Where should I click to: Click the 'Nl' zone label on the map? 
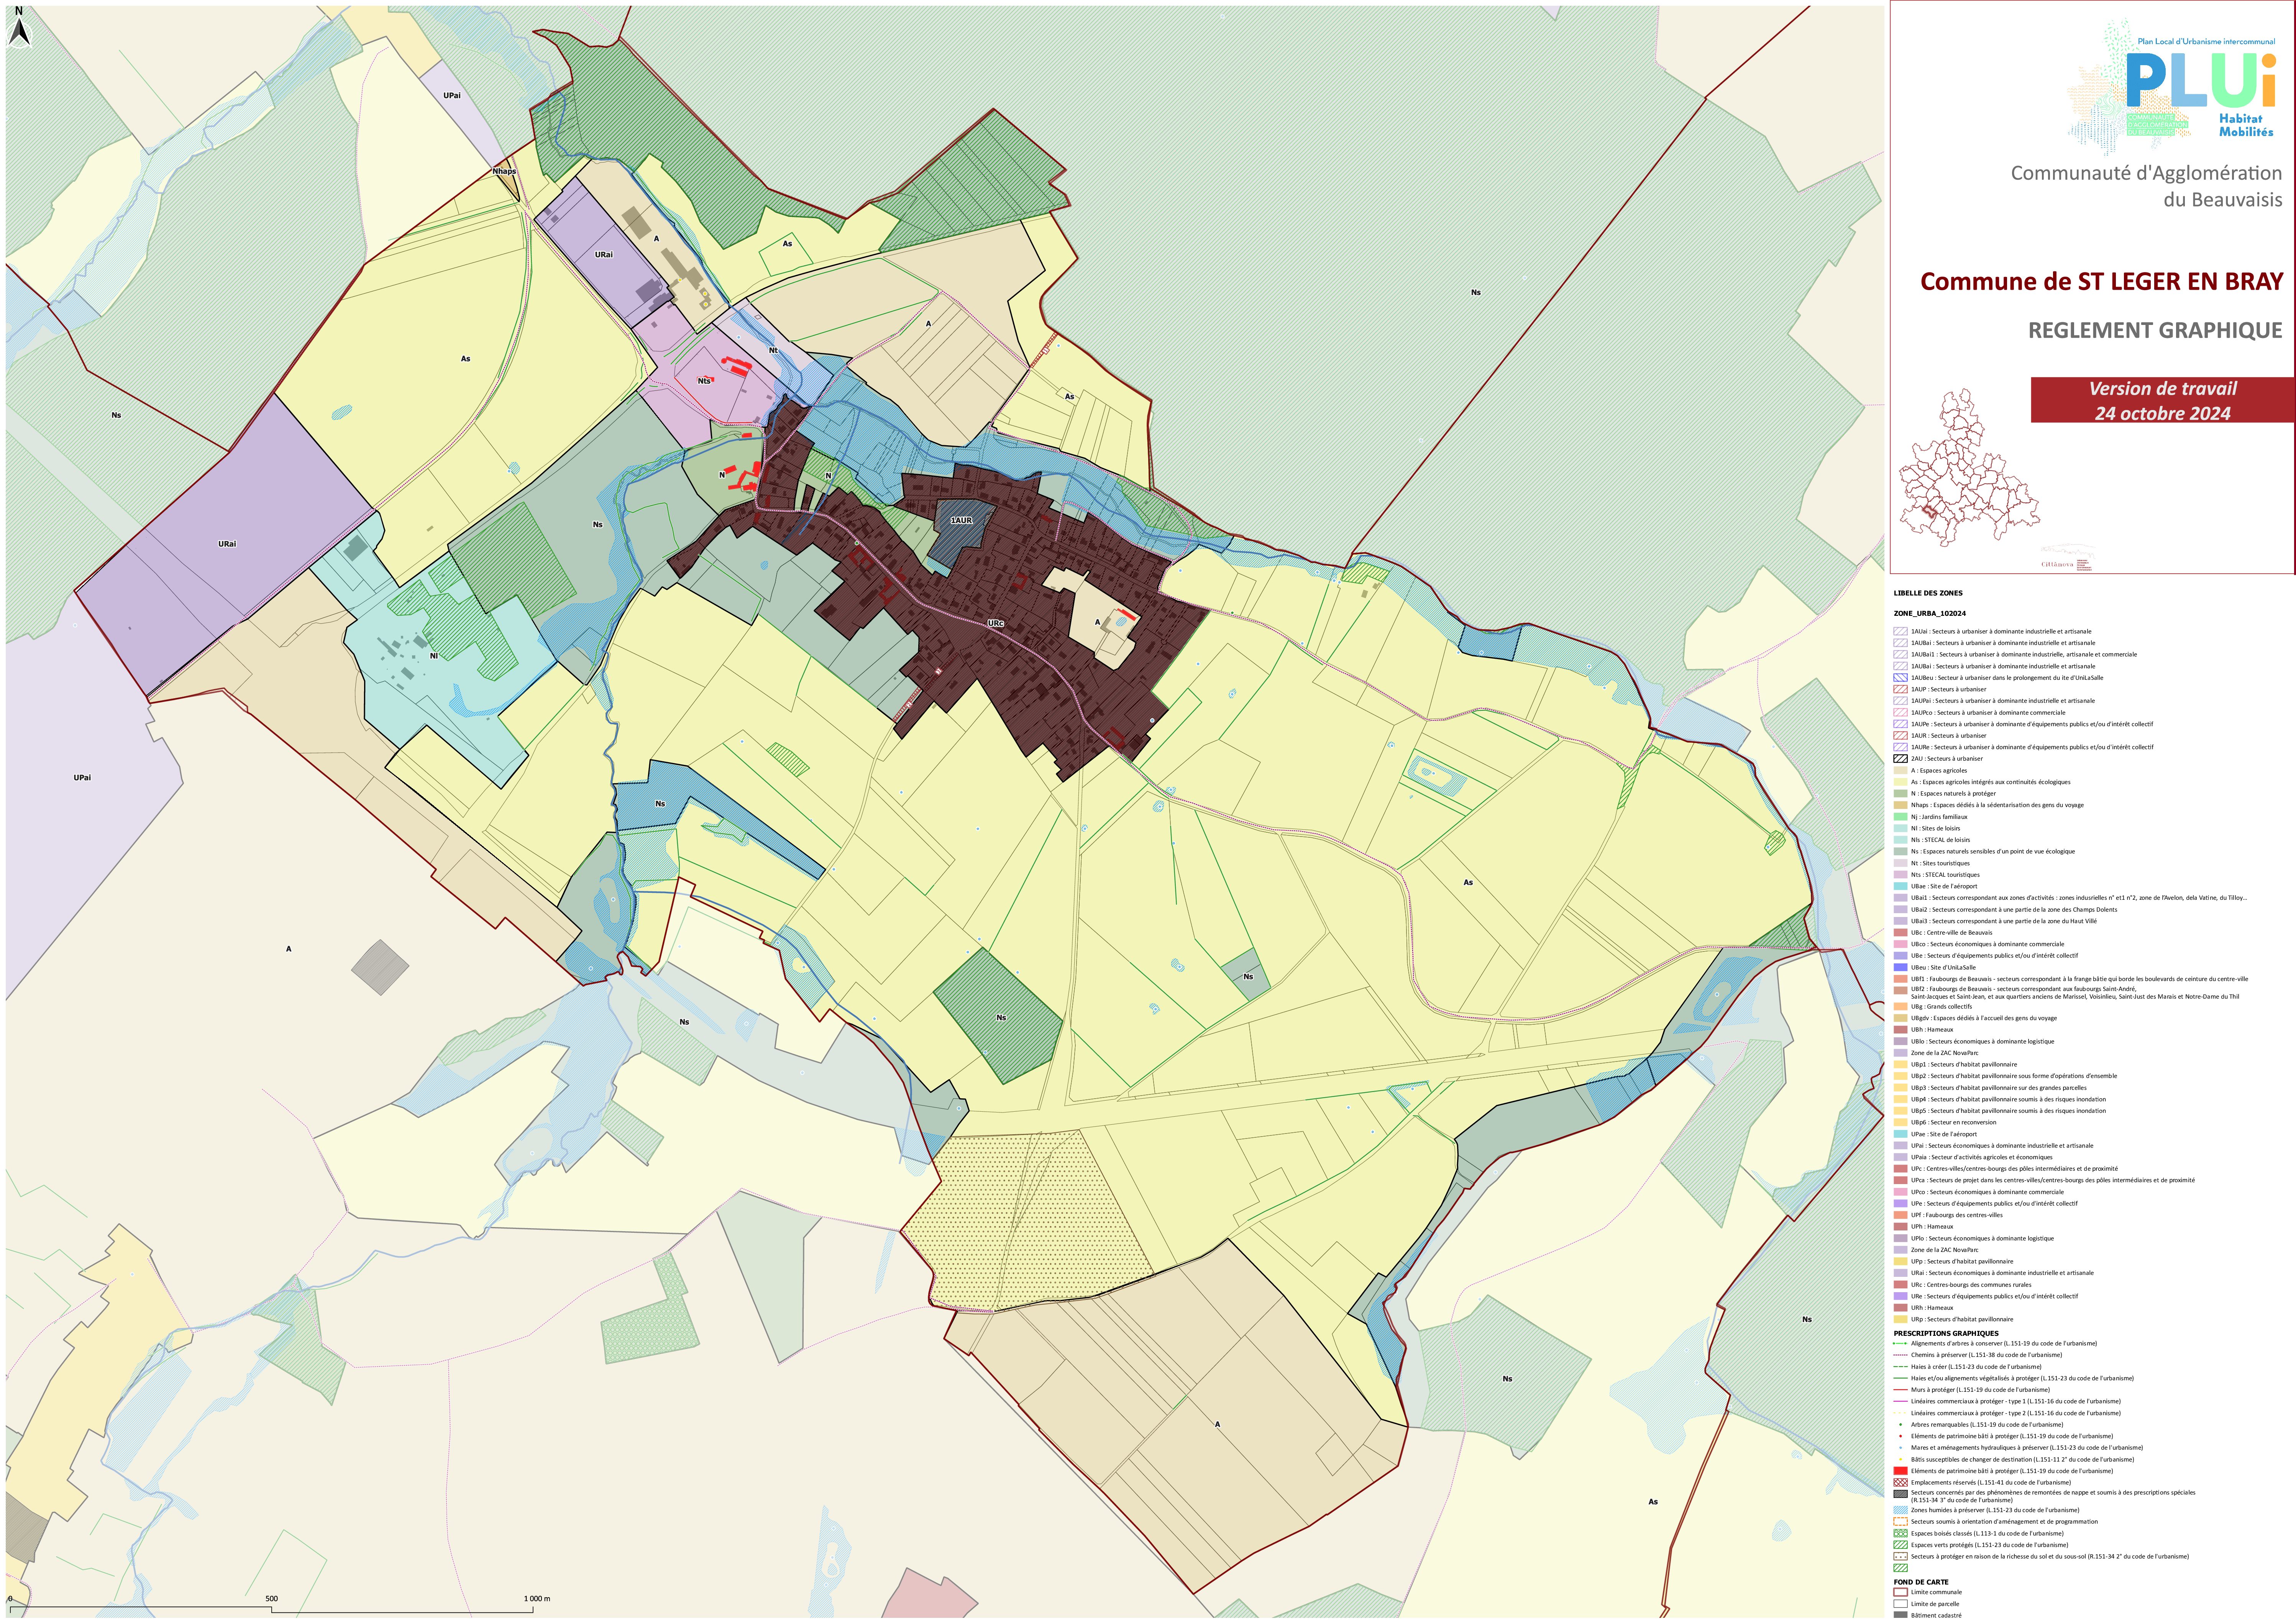coord(433,656)
